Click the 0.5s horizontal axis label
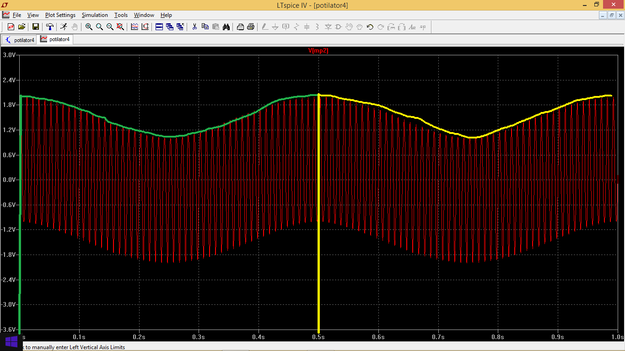This screenshot has width=625, height=351. click(x=318, y=337)
